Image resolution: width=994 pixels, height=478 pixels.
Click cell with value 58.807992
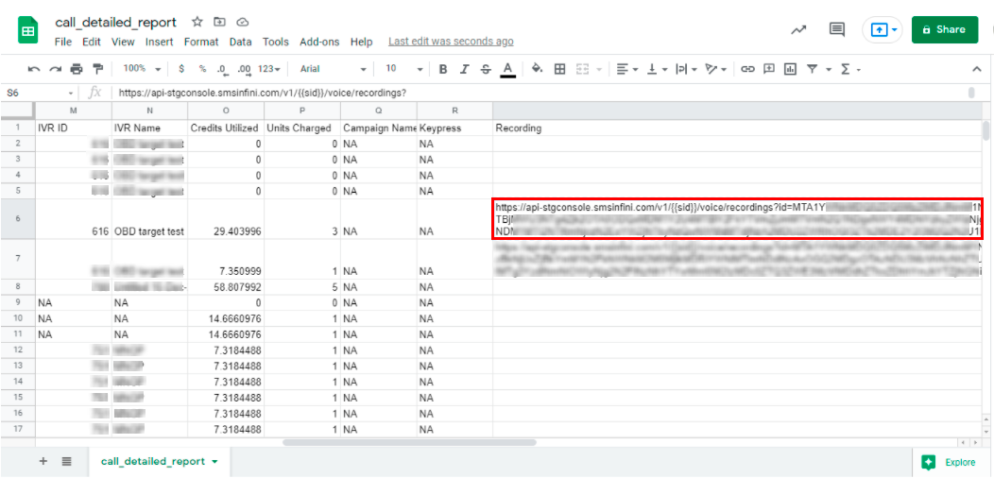tap(226, 287)
